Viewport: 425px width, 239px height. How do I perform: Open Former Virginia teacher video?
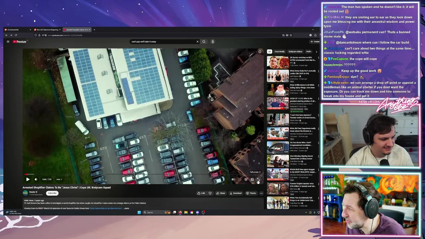(278, 189)
